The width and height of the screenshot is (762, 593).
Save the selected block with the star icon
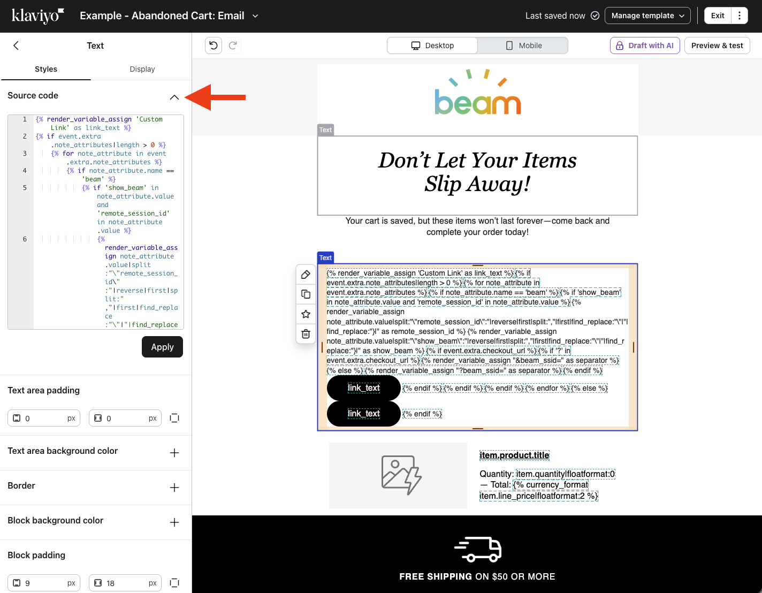306,314
